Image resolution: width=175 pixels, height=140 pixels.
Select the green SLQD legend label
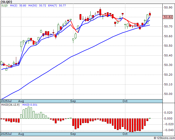[4, 6]
